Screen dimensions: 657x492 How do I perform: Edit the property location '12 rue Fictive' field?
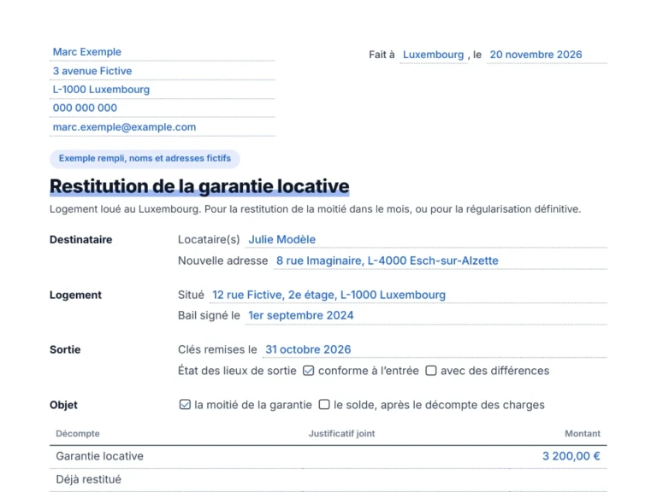pyautogui.click(x=408, y=295)
